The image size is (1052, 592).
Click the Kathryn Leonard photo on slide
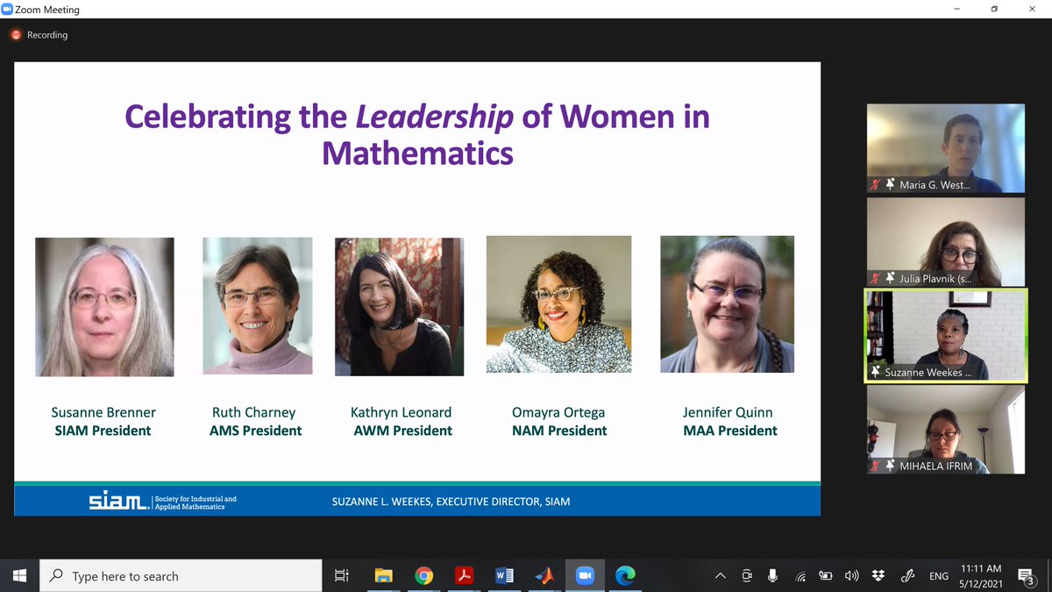pos(399,307)
